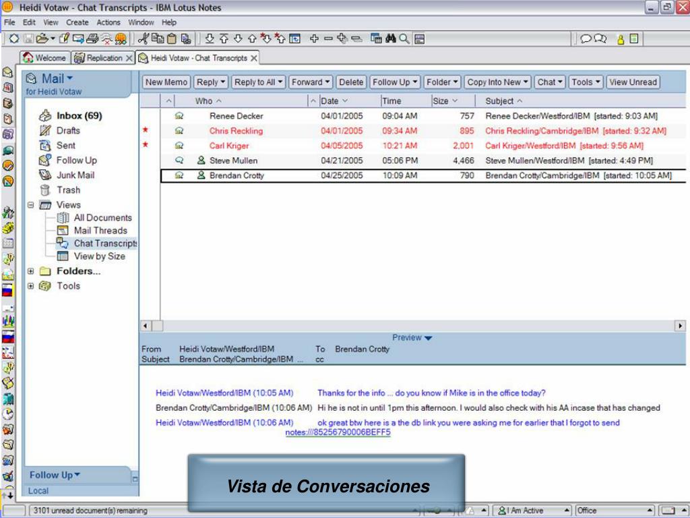Open the Chat action button

[549, 82]
